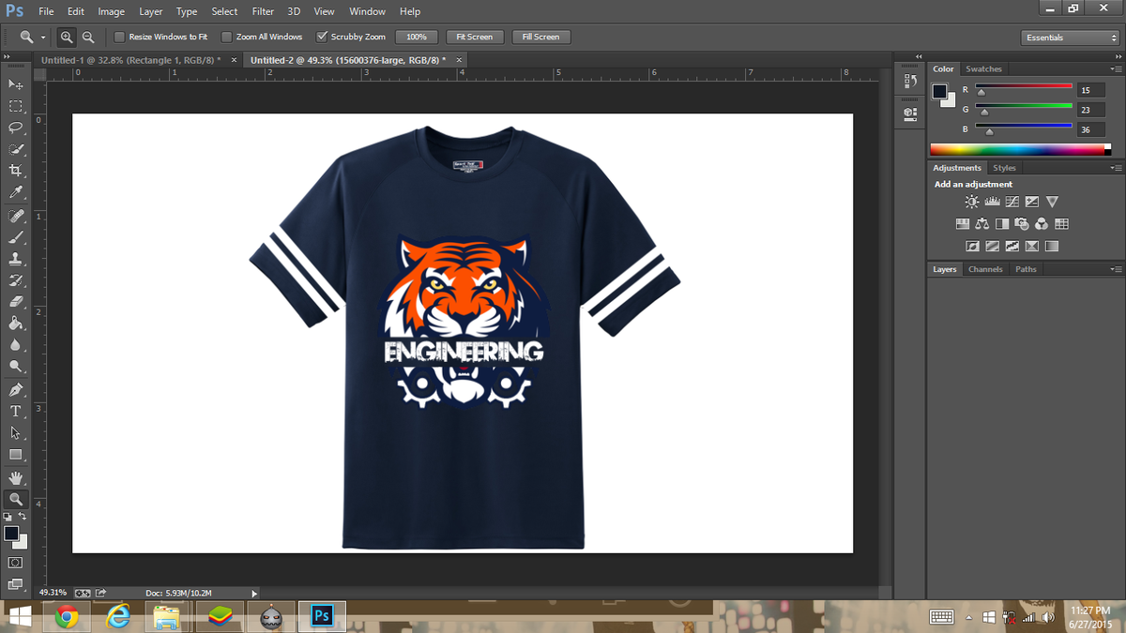The width and height of the screenshot is (1126, 633).
Task: Choose Zoom Out mode in options bar
Action: pyautogui.click(x=88, y=37)
